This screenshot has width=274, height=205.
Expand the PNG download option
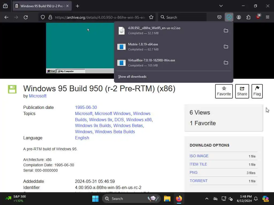pos(193,173)
